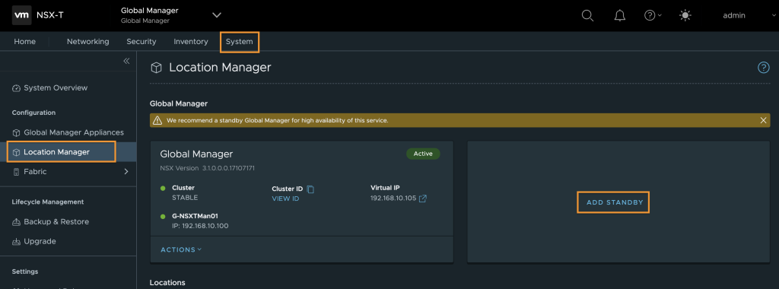
Task: Click the Locations section heading
Action: (x=167, y=283)
